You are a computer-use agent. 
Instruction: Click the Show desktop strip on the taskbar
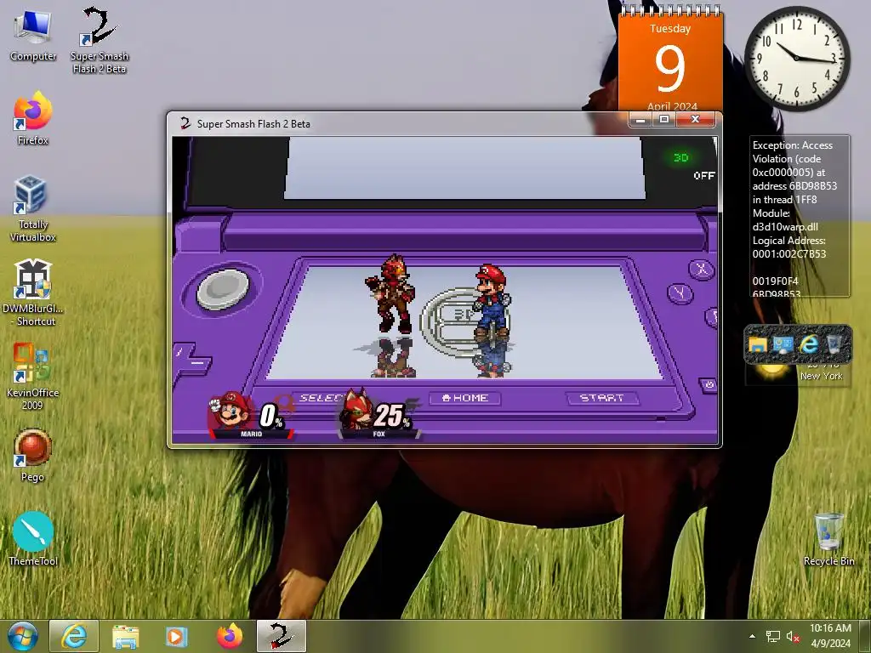[x=865, y=636]
